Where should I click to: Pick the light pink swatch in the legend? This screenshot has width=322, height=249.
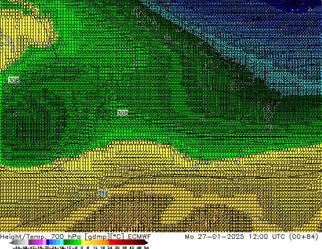pyautogui.click(x=44, y=242)
